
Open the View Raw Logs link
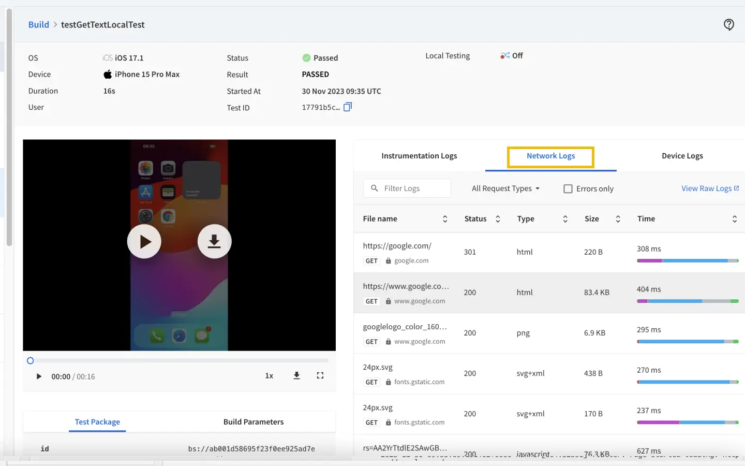(x=709, y=188)
